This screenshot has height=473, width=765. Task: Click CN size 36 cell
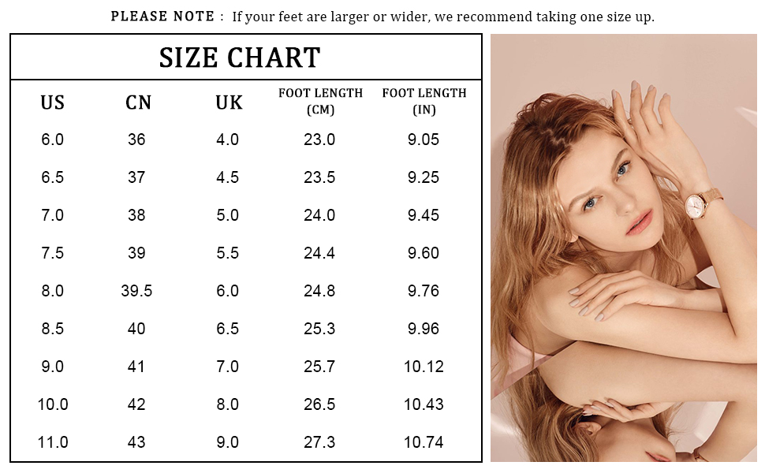click(x=136, y=140)
